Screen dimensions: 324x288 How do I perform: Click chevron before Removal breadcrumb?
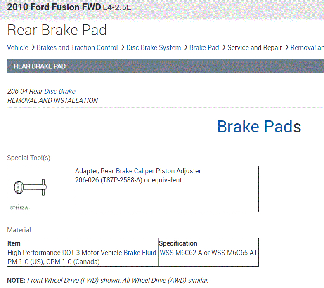click(x=286, y=47)
